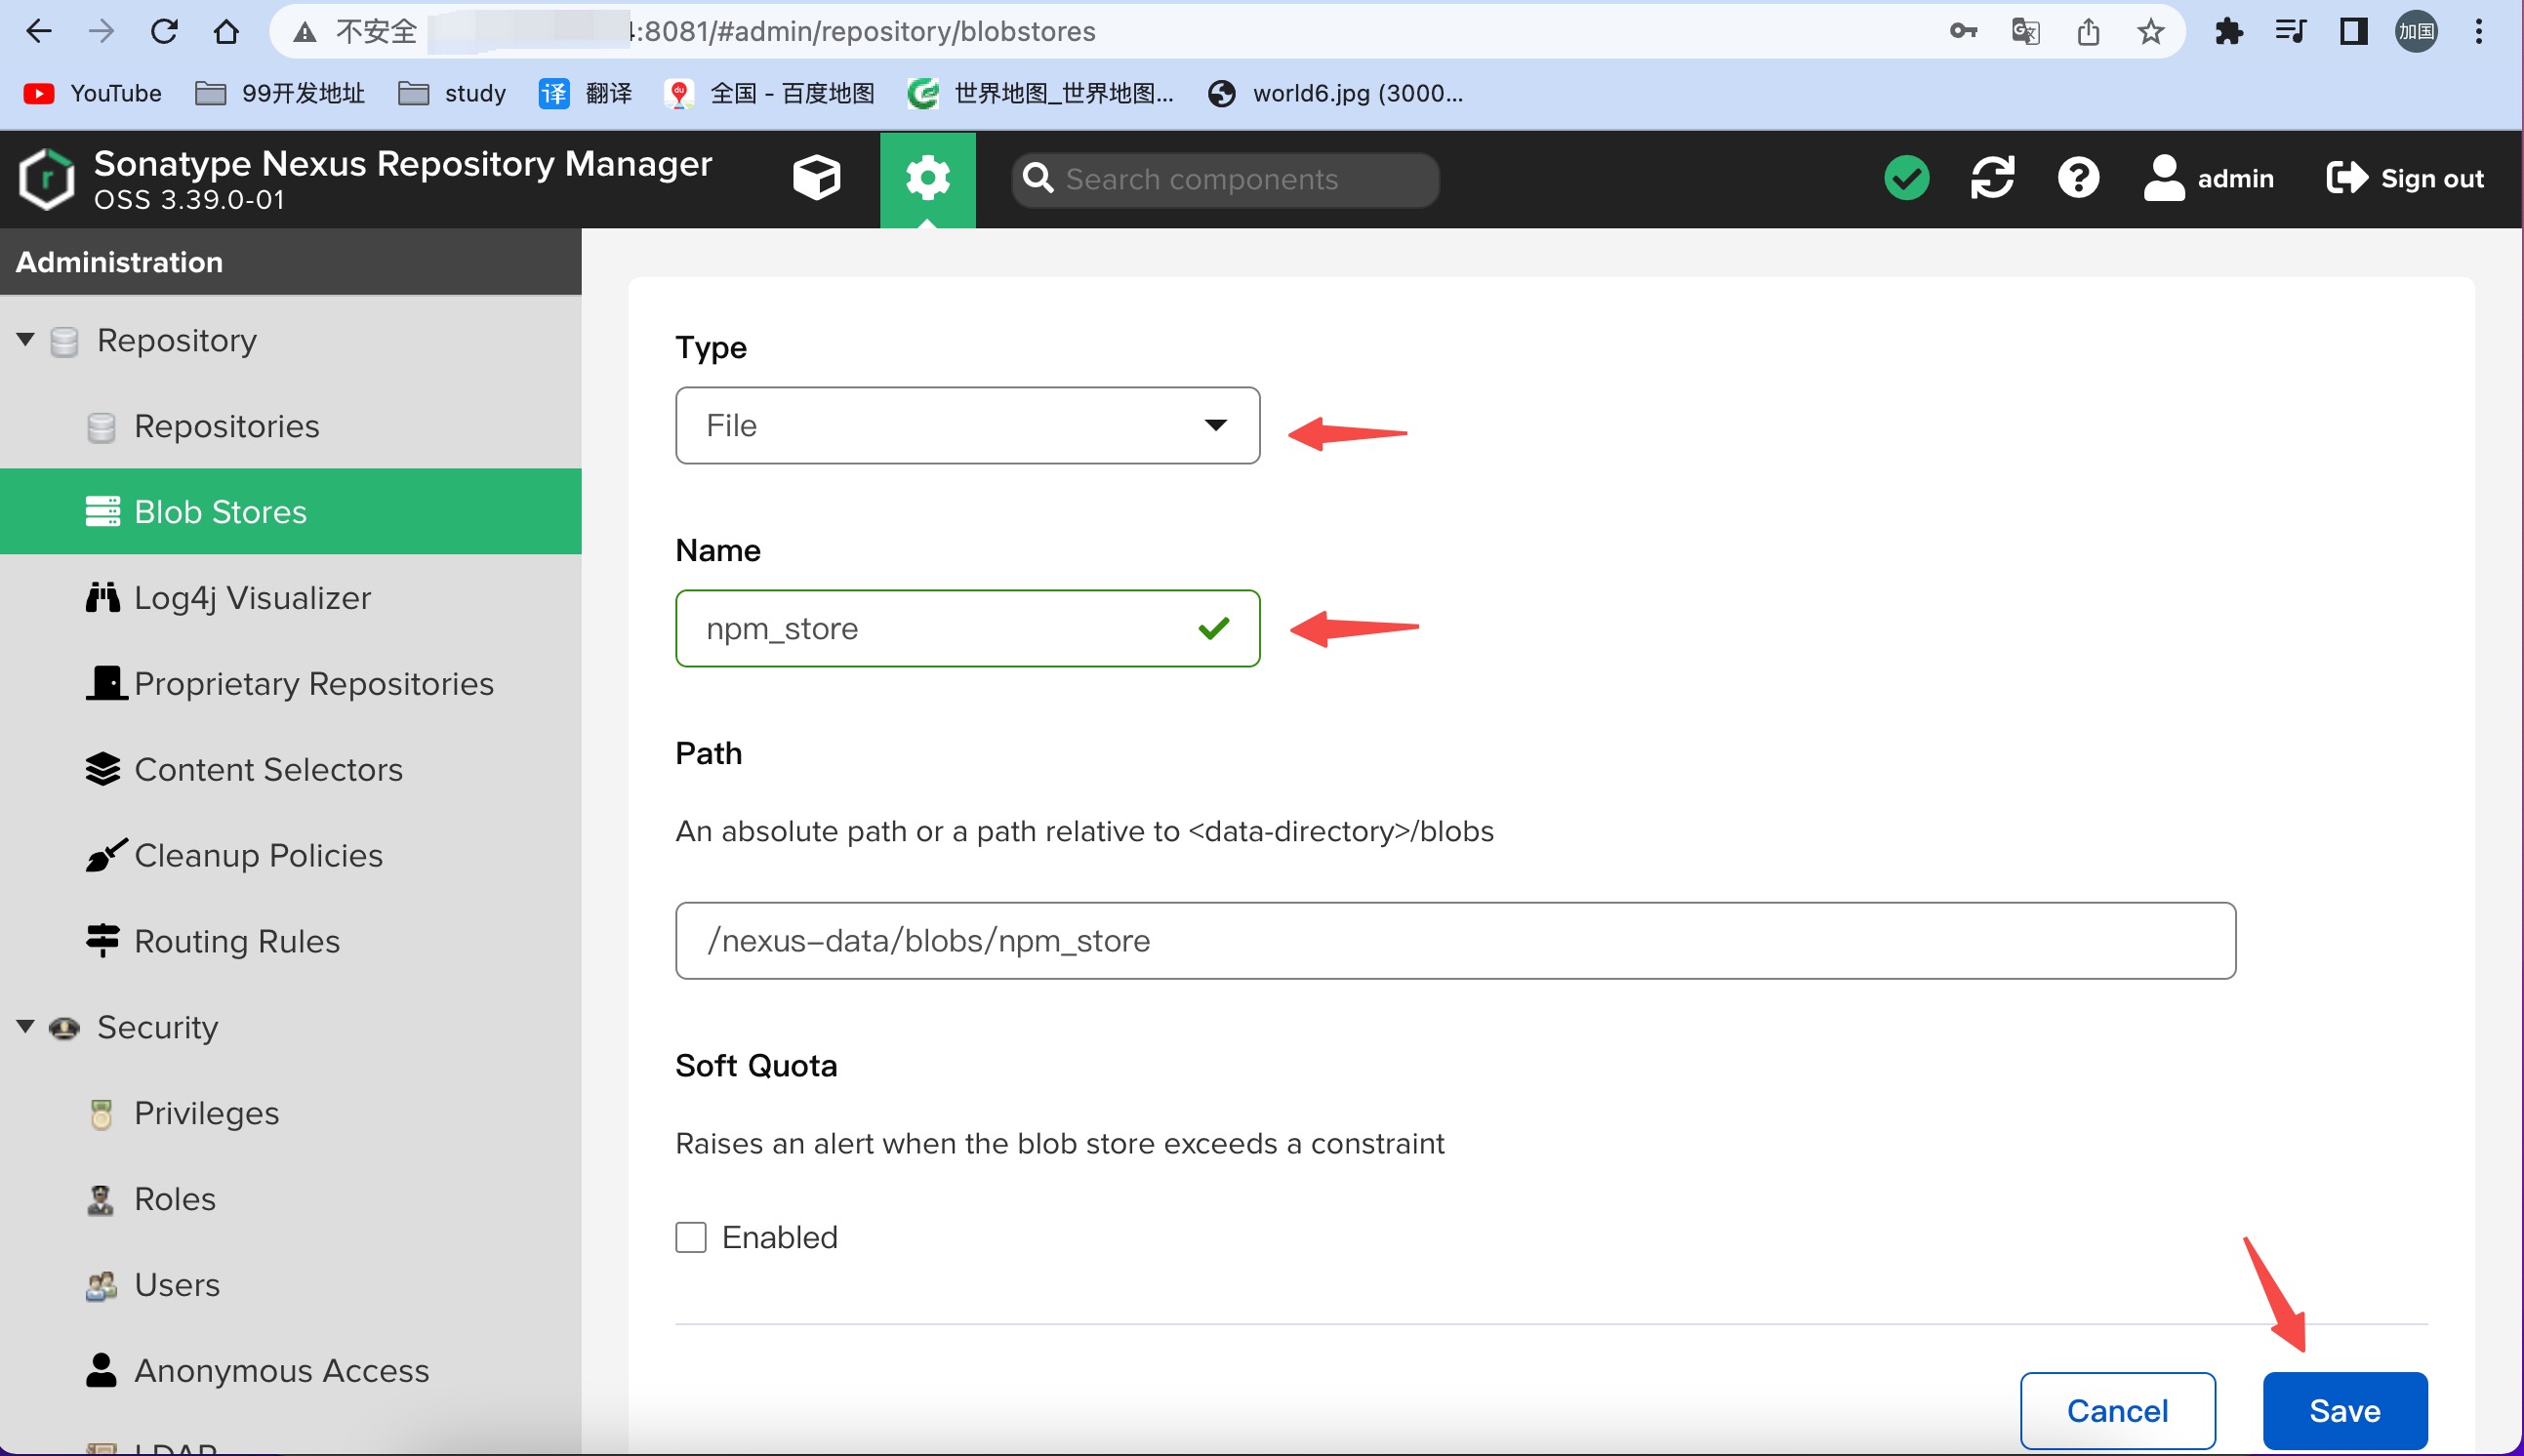Open Cleanup Policies in the sidebar
The image size is (2524, 1456).
tap(290, 855)
